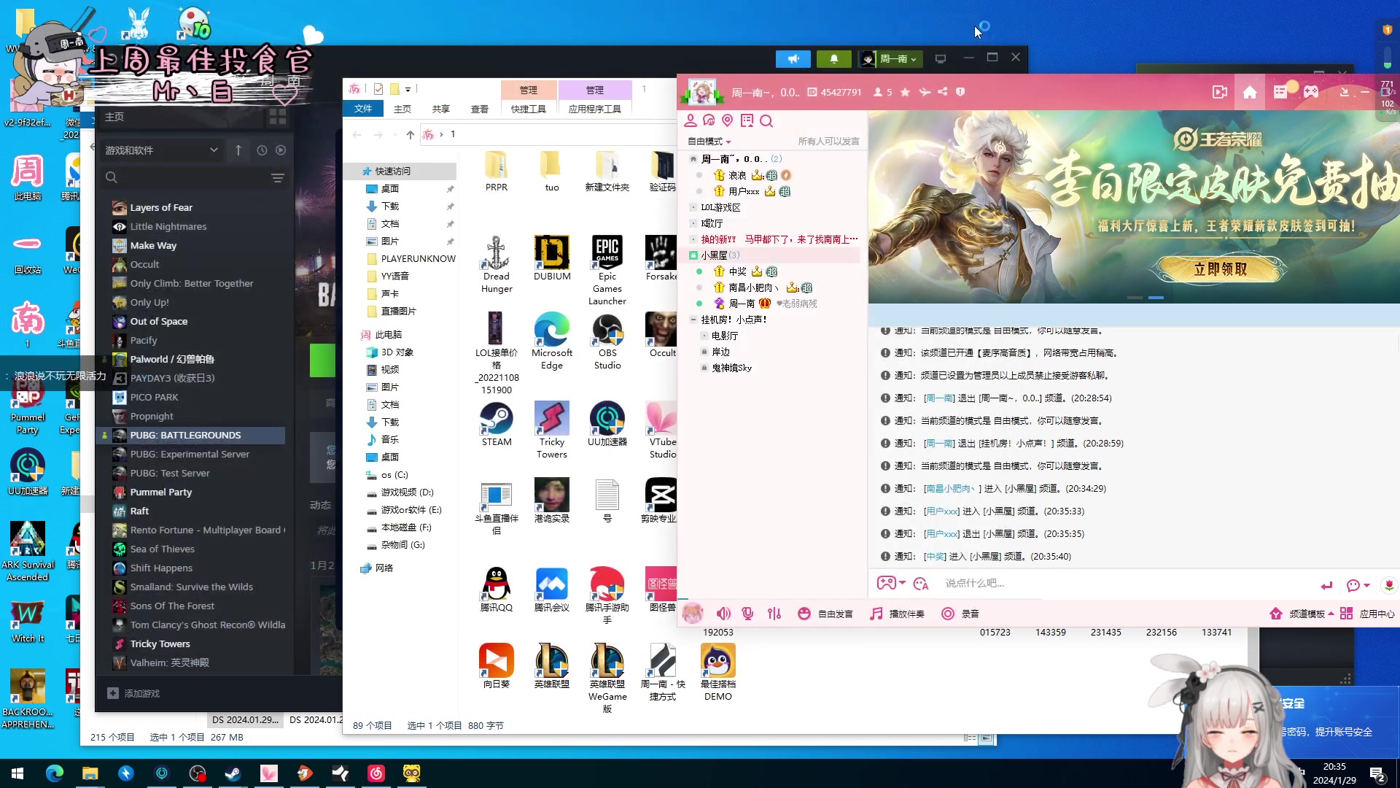Image resolution: width=1400 pixels, height=788 pixels.
Task: Open the 游戏和软件 dropdown in Steam
Action: [x=162, y=150]
